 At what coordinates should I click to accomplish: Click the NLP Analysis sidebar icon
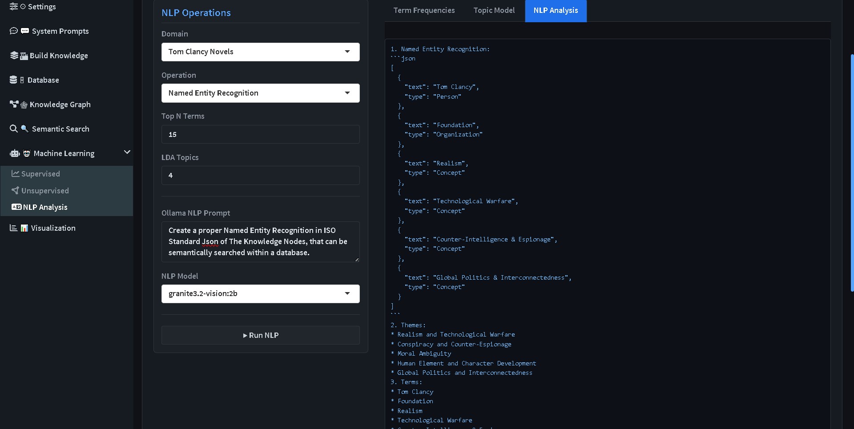pyautogui.click(x=16, y=207)
